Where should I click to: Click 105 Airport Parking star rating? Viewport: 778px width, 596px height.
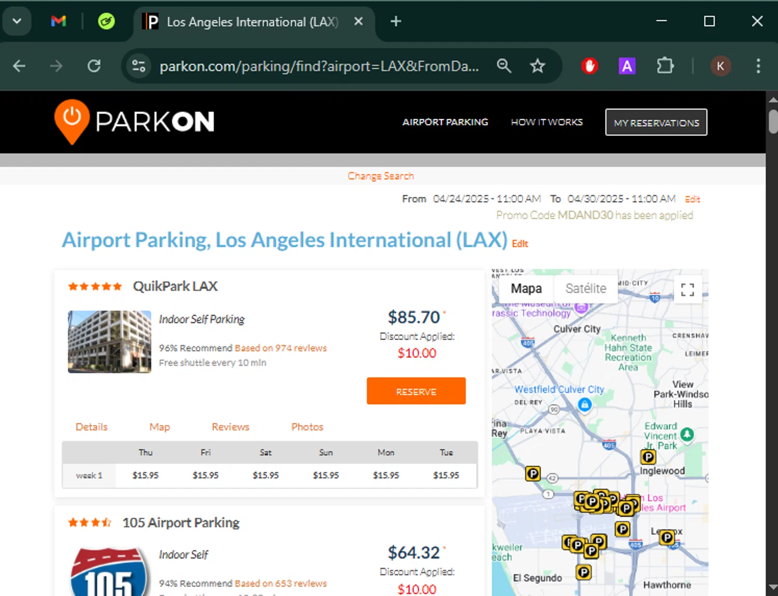coord(90,522)
